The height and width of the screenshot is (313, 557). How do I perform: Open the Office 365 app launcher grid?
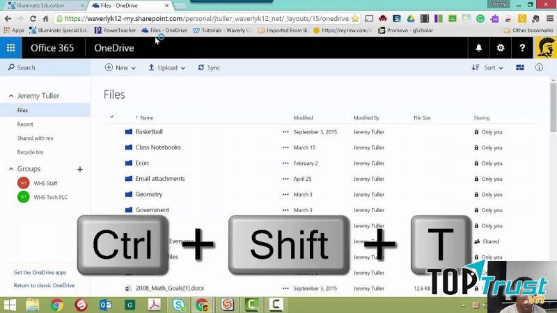tap(10, 48)
